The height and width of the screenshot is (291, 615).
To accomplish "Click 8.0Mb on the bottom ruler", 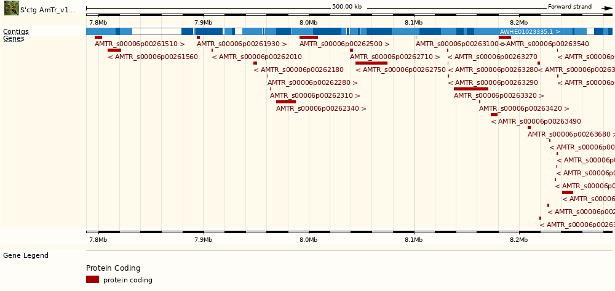I will 309,239.
